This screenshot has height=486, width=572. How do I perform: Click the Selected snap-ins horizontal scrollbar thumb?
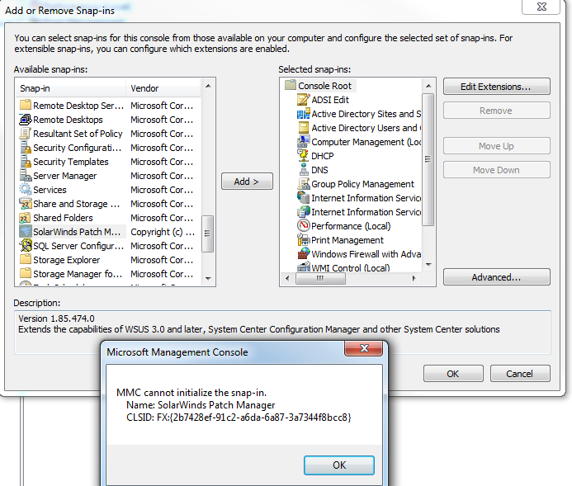point(320,279)
